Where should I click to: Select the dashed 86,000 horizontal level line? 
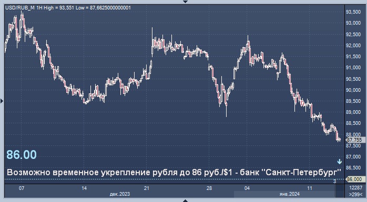tap(175, 179)
